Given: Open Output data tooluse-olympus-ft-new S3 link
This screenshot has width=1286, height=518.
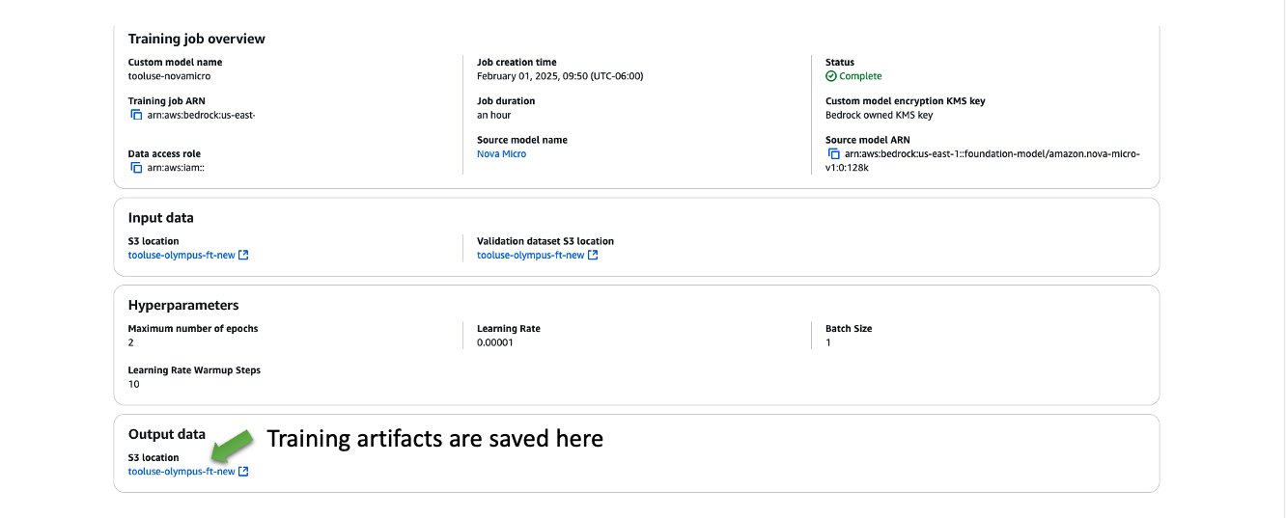Looking at the screenshot, I should [x=181, y=472].
